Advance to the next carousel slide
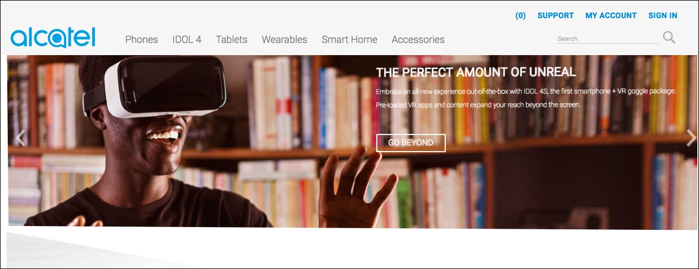 point(691,138)
